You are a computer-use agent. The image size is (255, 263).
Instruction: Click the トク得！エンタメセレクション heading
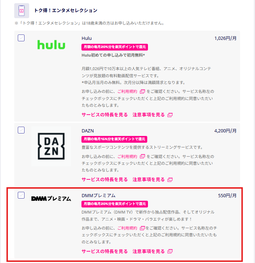click(x=66, y=10)
